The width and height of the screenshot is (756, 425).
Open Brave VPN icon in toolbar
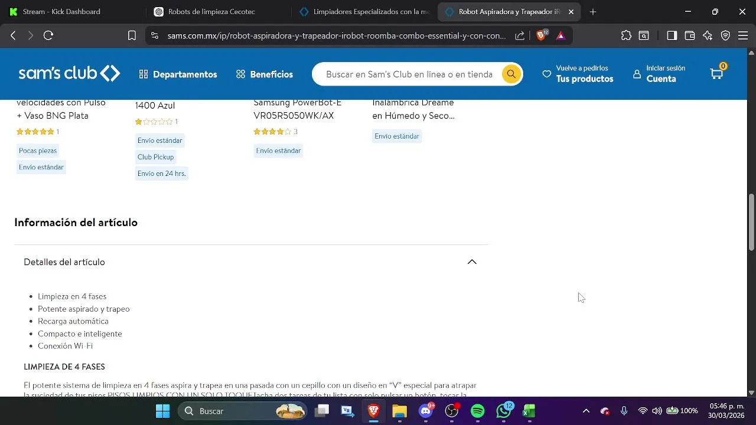[725, 35]
